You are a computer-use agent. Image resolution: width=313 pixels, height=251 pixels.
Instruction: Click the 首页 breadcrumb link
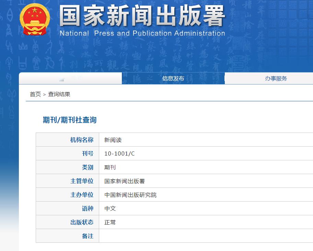click(x=34, y=94)
